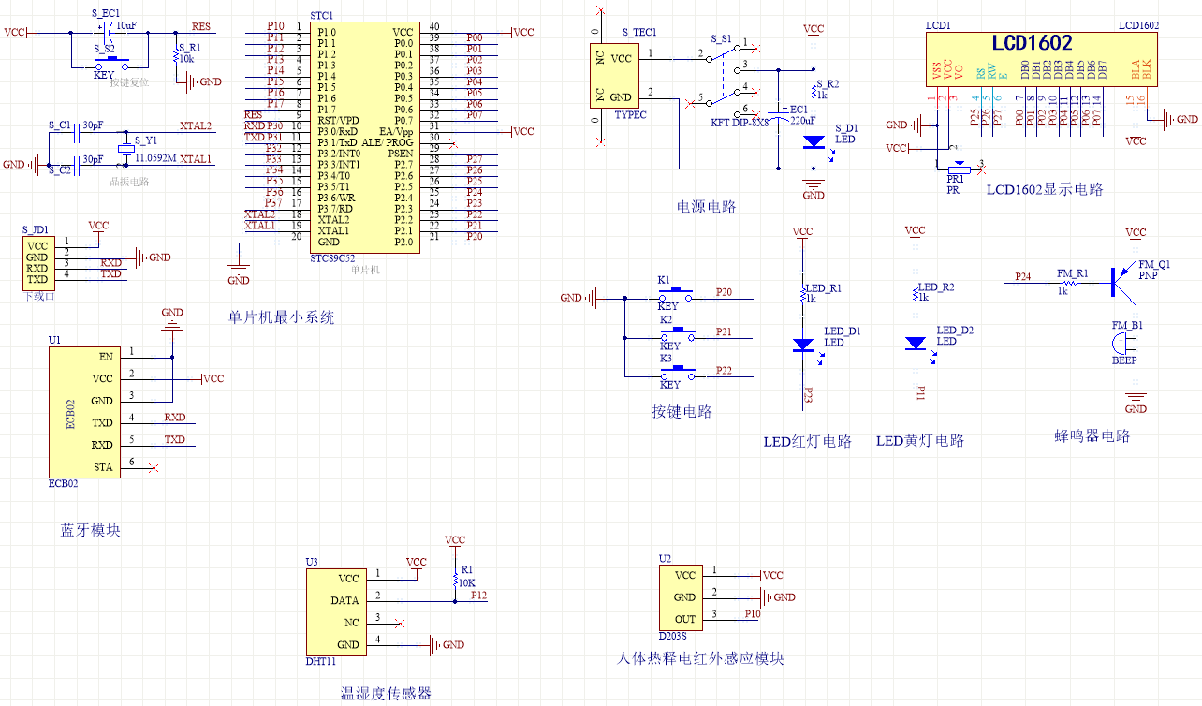
Task: Click the P24 net label near FM_R1
Action: [1025, 277]
